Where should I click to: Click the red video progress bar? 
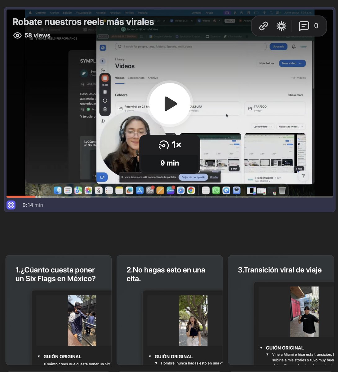tap(21, 197)
